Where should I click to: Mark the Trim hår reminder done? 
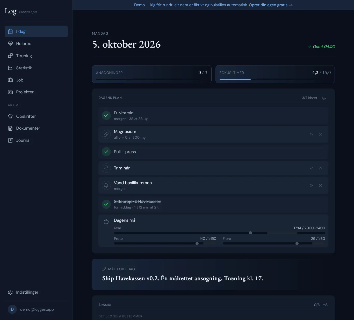point(106,168)
